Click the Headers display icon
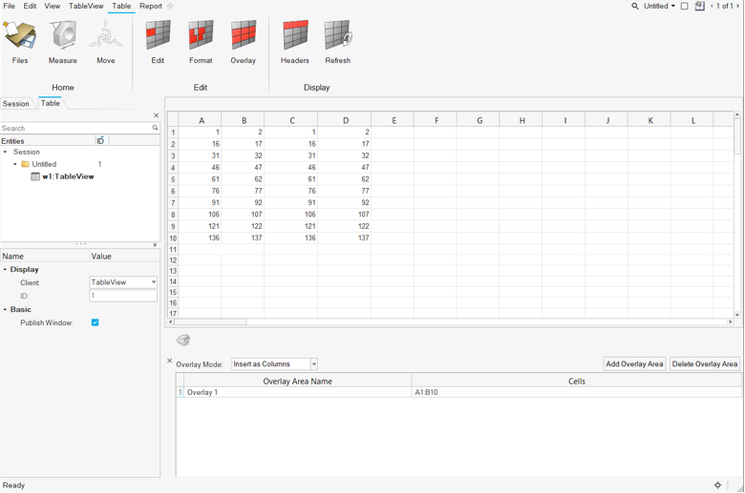The width and height of the screenshot is (745, 493). (295, 37)
